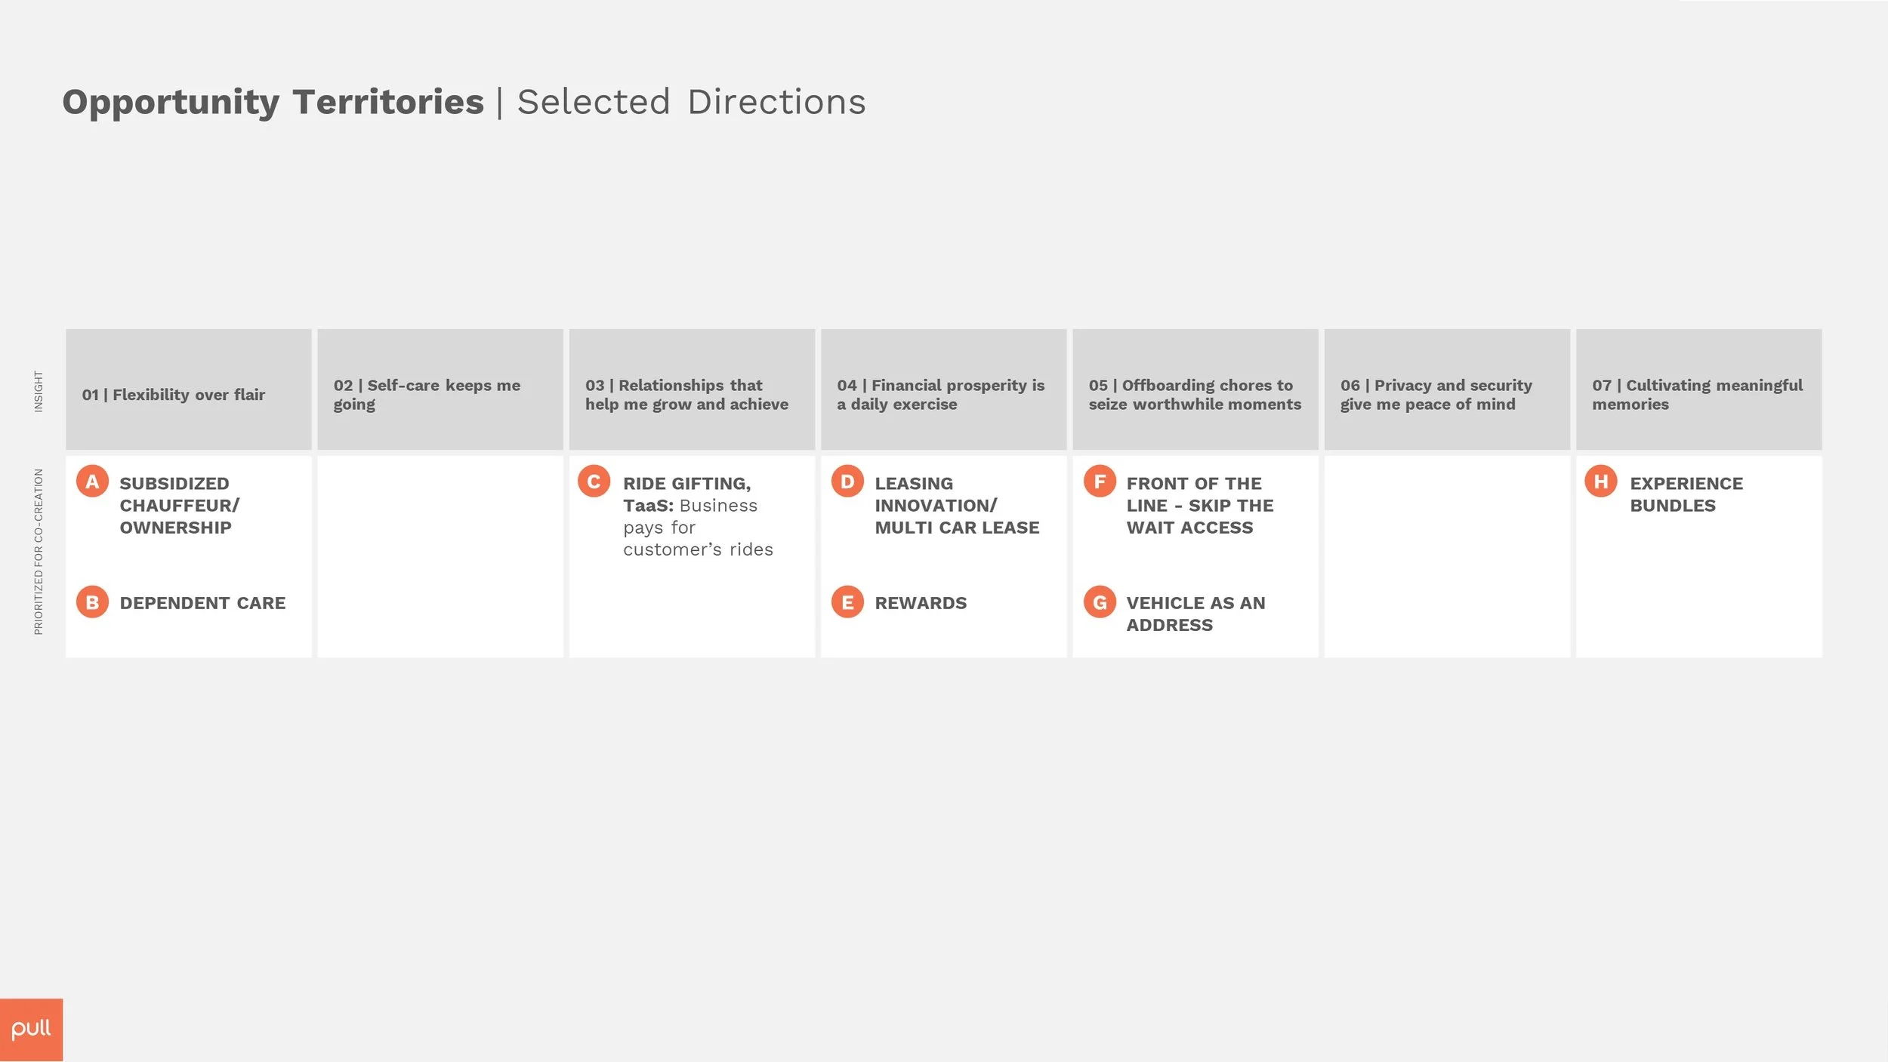Viewport: 1888px width, 1062px height.
Task: Click the pull logo in corner
Action: coord(31,1030)
